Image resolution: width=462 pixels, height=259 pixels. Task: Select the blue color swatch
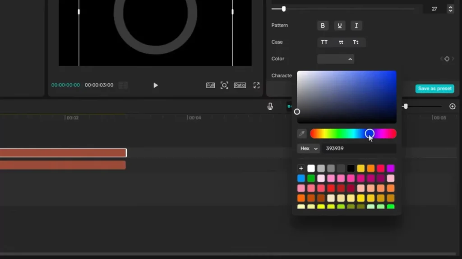pos(301,178)
